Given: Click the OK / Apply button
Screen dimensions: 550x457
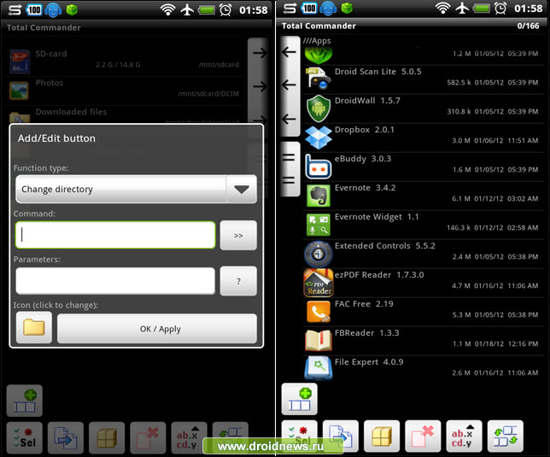Looking at the screenshot, I should tap(157, 329).
